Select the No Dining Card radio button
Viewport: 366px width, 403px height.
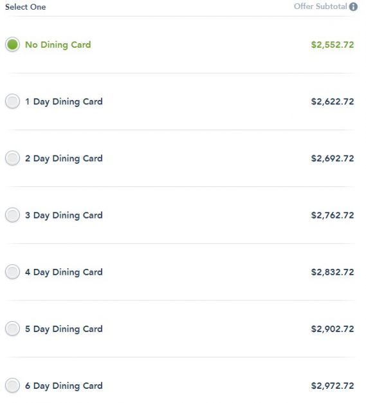tap(12, 44)
